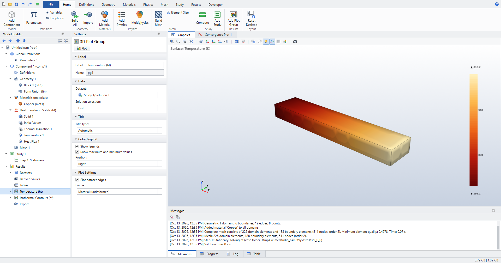The height and width of the screenshot is (263, 501).
Task: Uncheck Show legends checkbox
Action: tap(77, 146)
